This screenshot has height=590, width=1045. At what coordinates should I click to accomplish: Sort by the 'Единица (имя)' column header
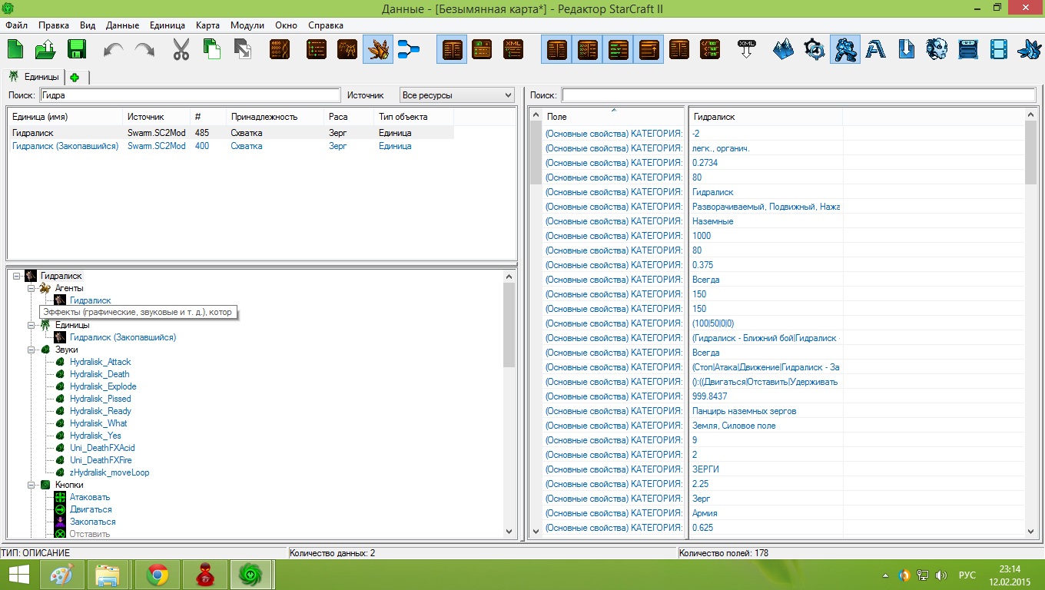pos(65,117)
